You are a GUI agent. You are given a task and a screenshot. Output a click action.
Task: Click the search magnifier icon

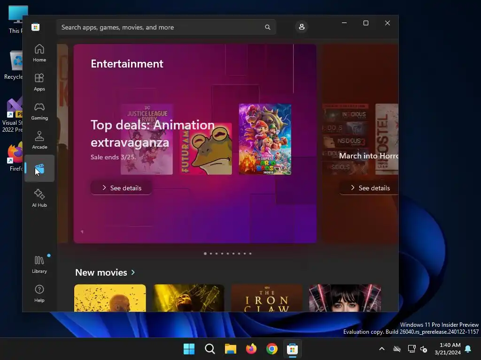pos(267,27)
